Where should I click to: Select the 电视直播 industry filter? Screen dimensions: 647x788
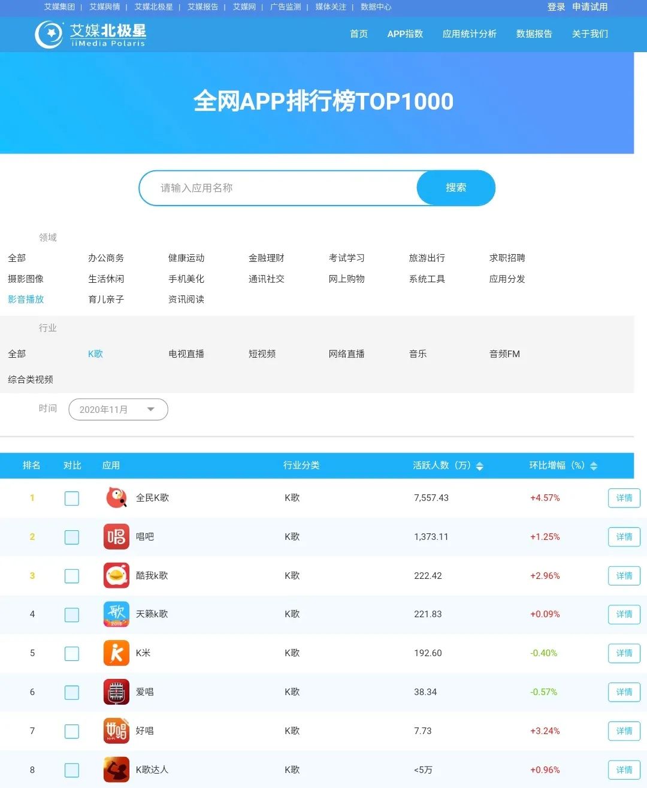point(186,354)
